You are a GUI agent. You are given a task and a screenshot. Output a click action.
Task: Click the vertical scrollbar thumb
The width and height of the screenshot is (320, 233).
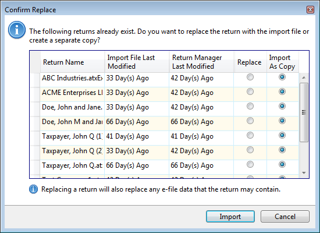(304, 112)
